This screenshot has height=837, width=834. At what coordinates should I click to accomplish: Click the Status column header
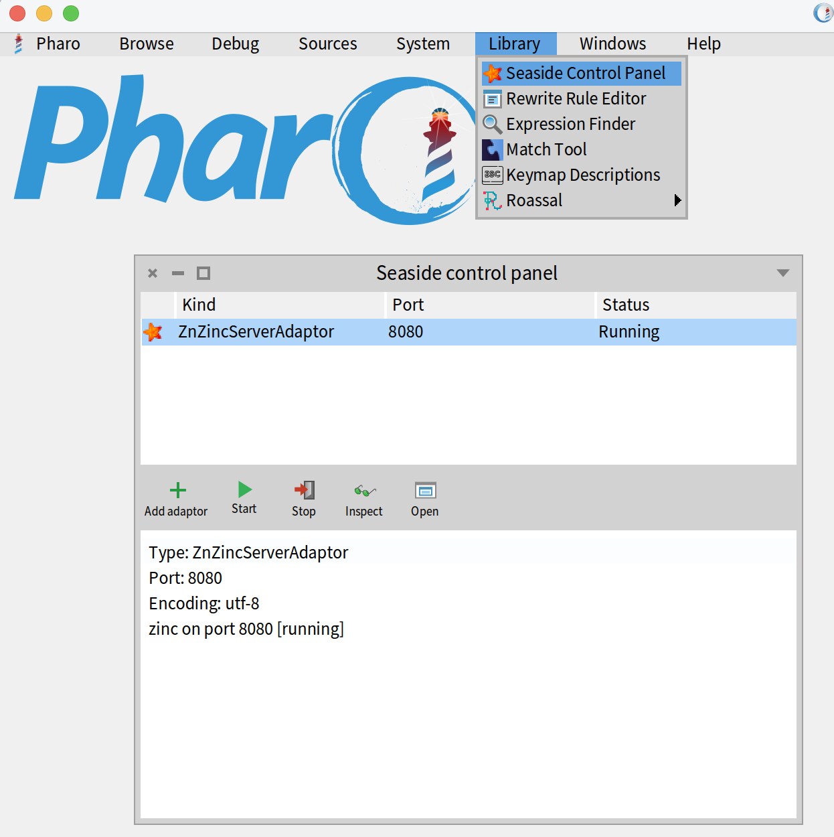coord(696,305)
